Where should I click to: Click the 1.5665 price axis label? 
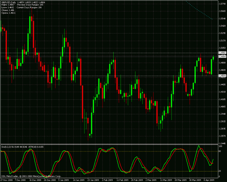pos(223,11)
